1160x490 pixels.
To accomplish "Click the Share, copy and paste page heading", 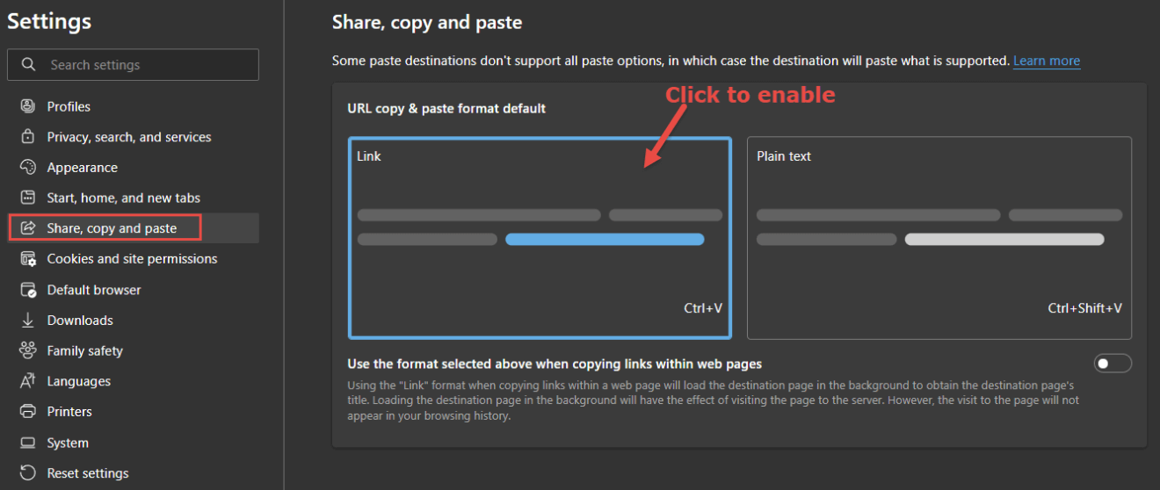I will (x=427, y=23).
